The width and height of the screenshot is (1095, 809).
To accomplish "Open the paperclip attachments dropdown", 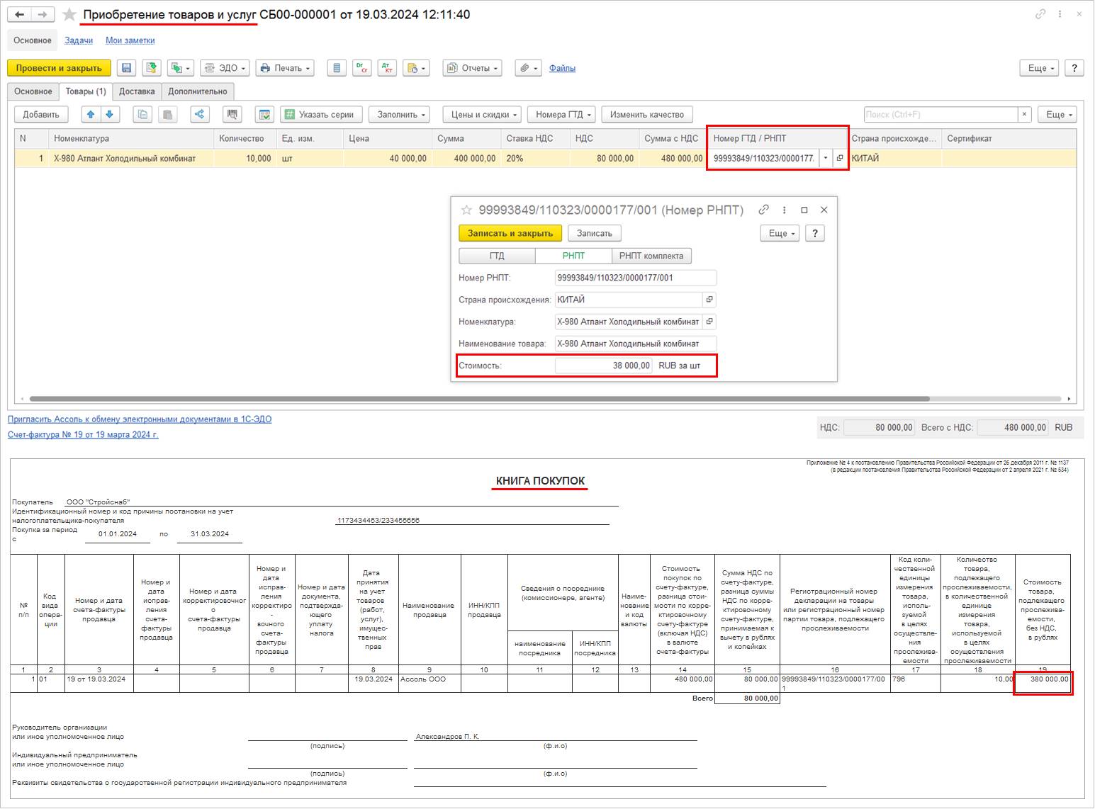I will coord(529,68).
